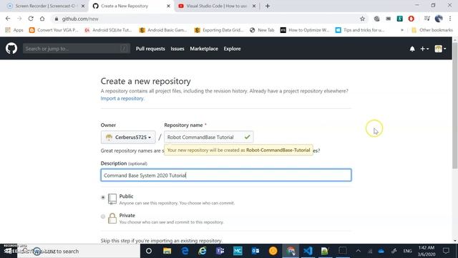Close the Visual Studio Code YouTube tab
This screenshot has height=258, width=458.
254,6
